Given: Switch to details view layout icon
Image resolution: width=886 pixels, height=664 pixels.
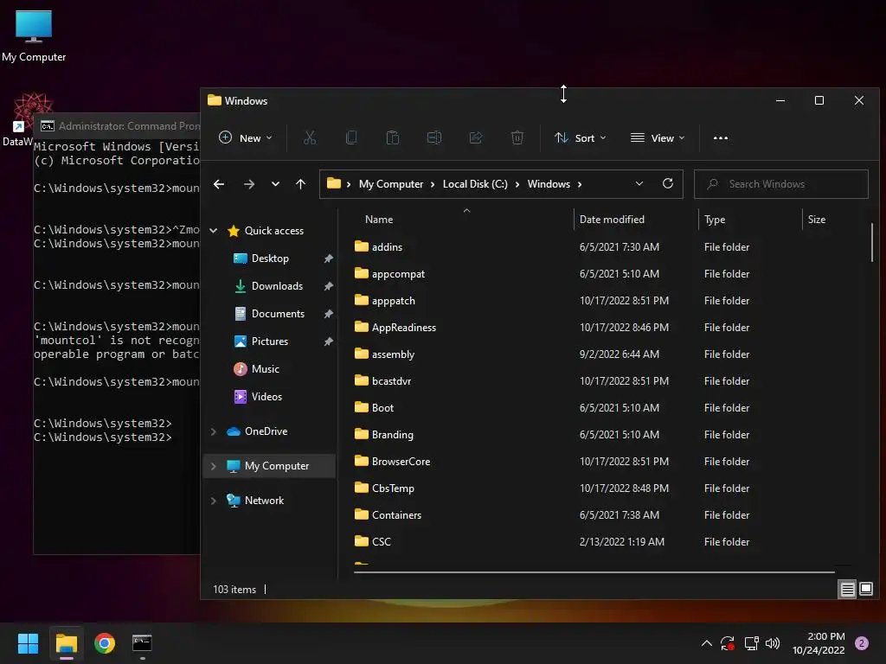Looking at the screenshot, I should [x=848, y=590].
